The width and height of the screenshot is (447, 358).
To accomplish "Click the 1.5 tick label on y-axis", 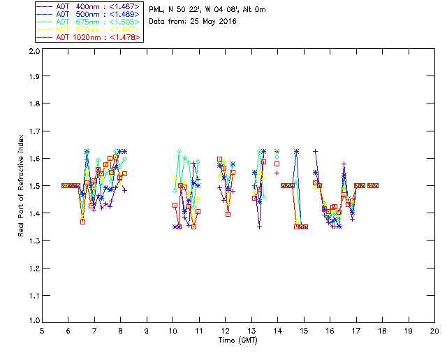I will pos(33,186).
